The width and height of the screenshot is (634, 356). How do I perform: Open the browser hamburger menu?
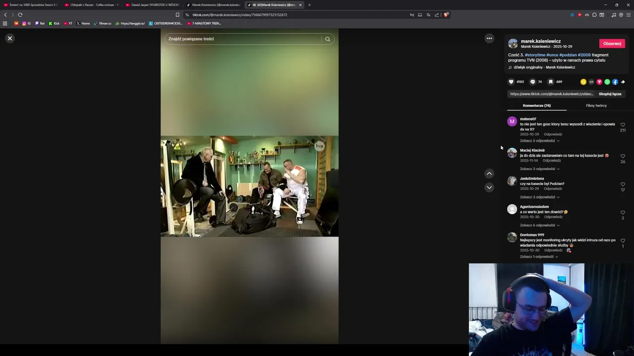coord(629,15)
